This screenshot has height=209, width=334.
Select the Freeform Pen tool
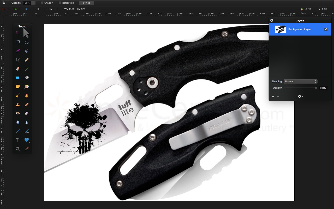tap(27, 131)
